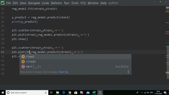This screenshot has height=95, width=169.
Task: Open the Refactor menu
Action: point(57,3)
